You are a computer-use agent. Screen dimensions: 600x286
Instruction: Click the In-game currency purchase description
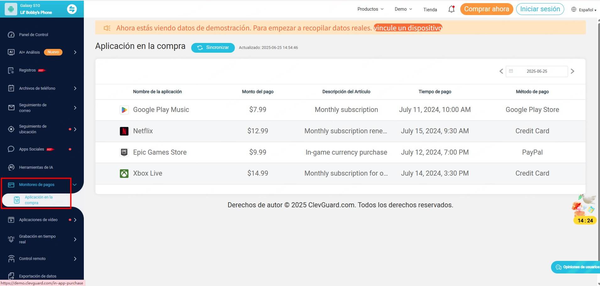pos(346,152)
